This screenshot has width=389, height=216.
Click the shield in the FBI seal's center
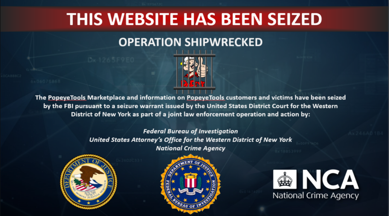(191, 181)
